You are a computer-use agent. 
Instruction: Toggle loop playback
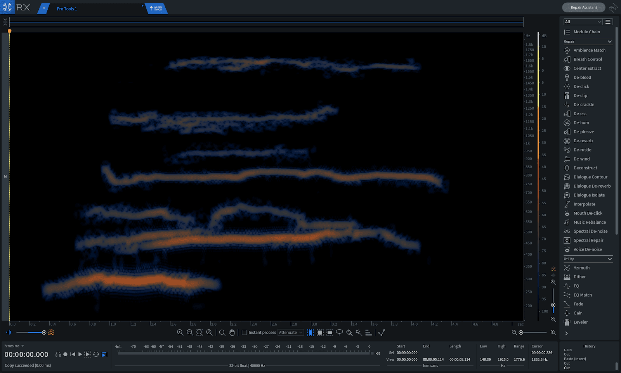[x=96, y=354]
